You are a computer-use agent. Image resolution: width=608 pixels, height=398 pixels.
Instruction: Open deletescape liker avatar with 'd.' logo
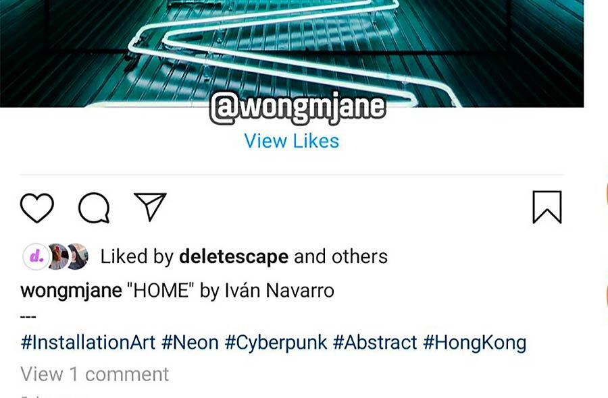36,256
